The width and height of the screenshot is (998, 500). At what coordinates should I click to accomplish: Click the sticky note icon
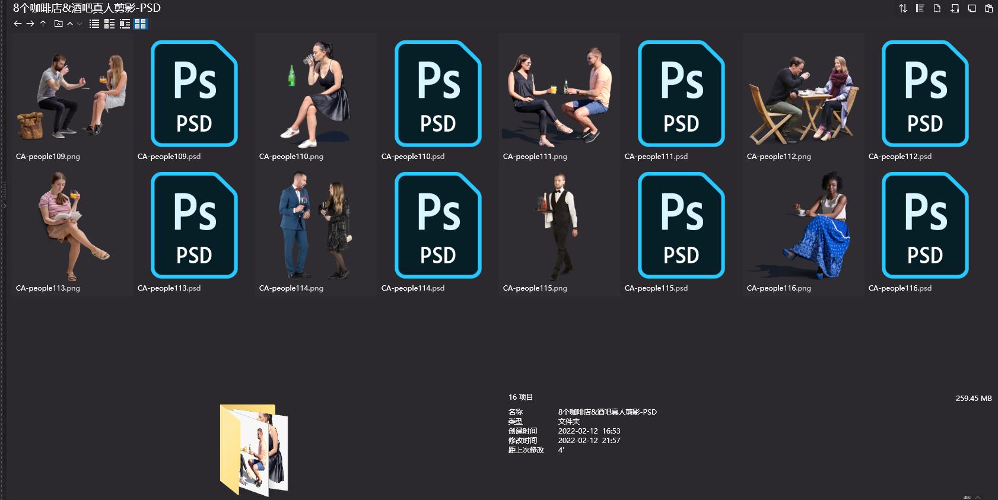pos(972,8)
